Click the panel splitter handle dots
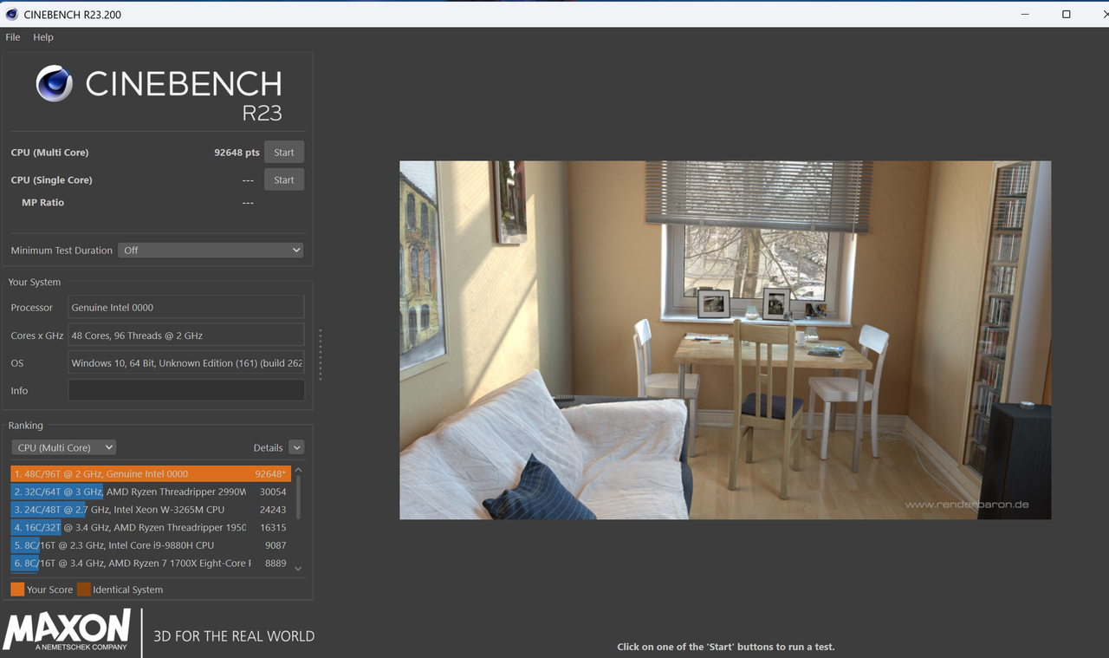The height and width of the screenshot is (658, 1109). point(321,354)
